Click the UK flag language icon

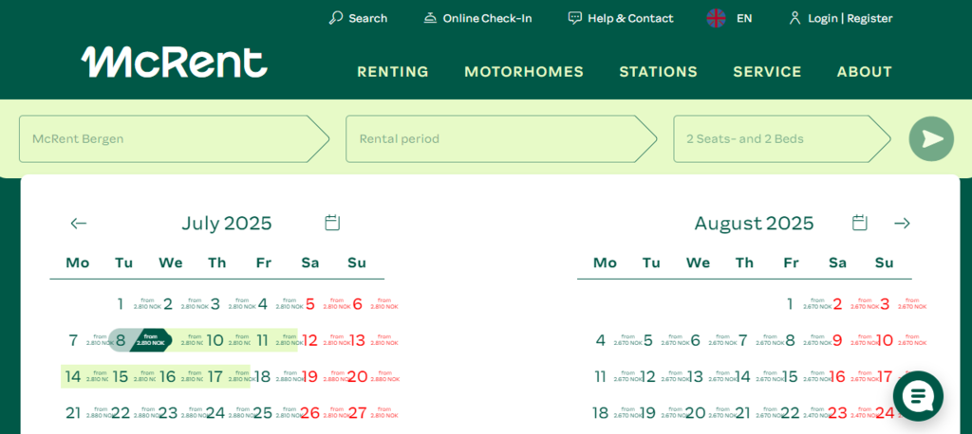(x=716, y=18)
